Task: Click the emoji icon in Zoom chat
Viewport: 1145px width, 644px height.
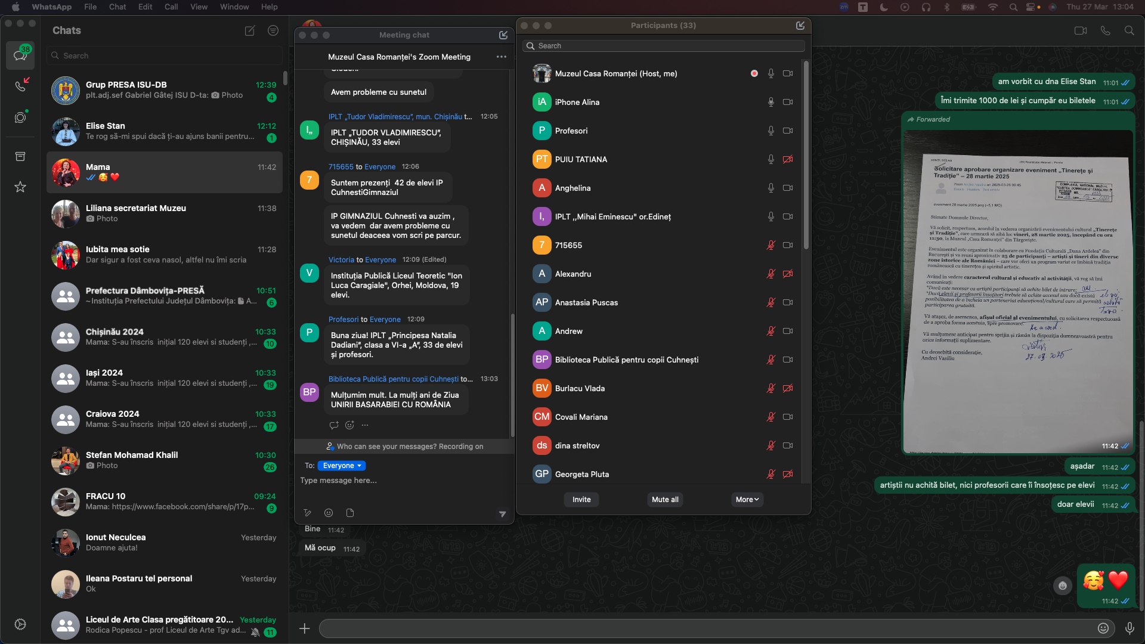Action: (x=329, y=513)
